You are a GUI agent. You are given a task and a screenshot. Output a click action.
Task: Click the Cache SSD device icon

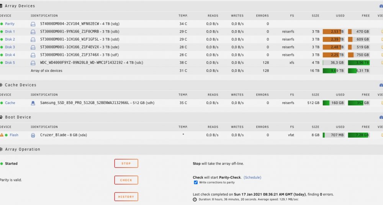coord(33,103)
